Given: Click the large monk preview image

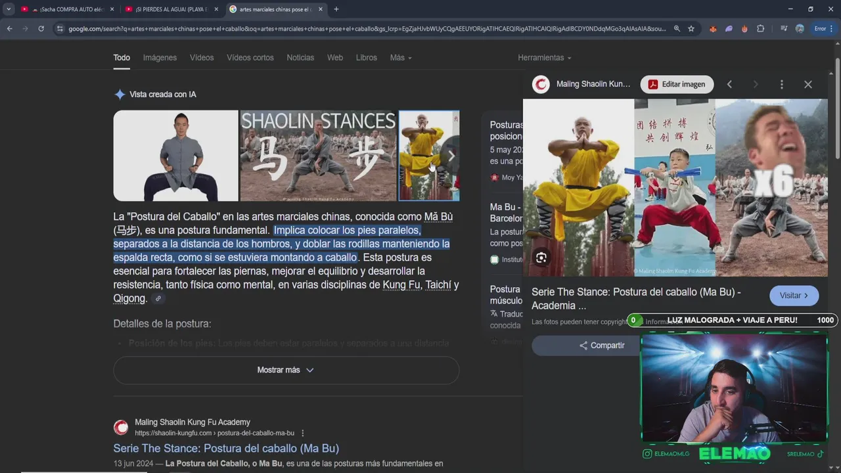Looking at the screenshot, I should pyautogui.click(x=675, y=188).
